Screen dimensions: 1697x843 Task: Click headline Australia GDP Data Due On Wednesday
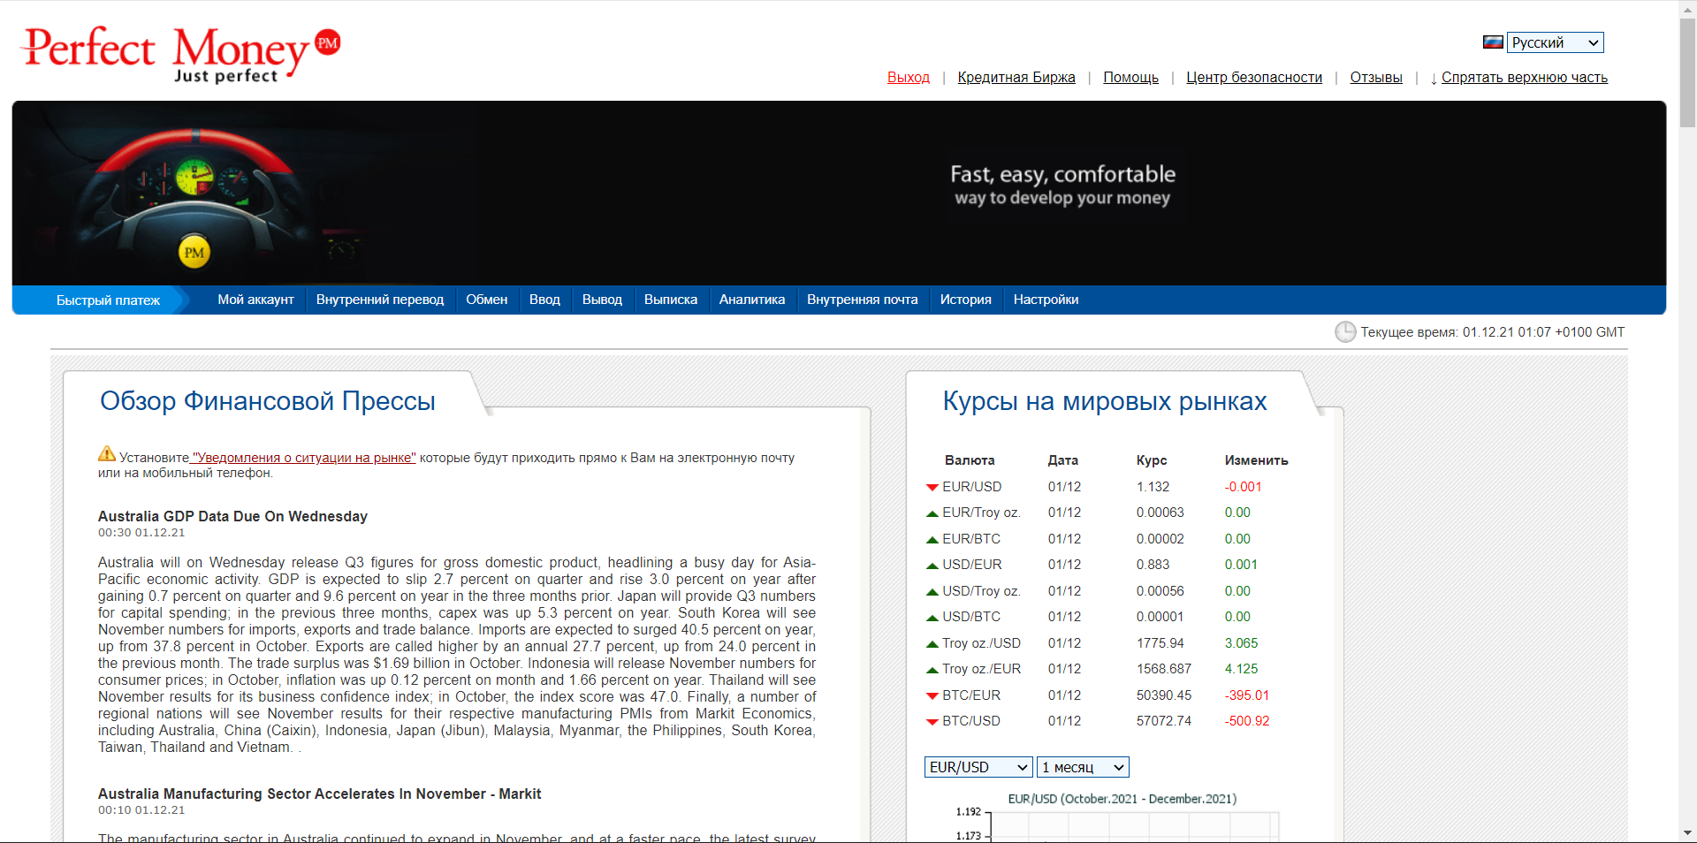pyautogui.click(x=232, y=516)
